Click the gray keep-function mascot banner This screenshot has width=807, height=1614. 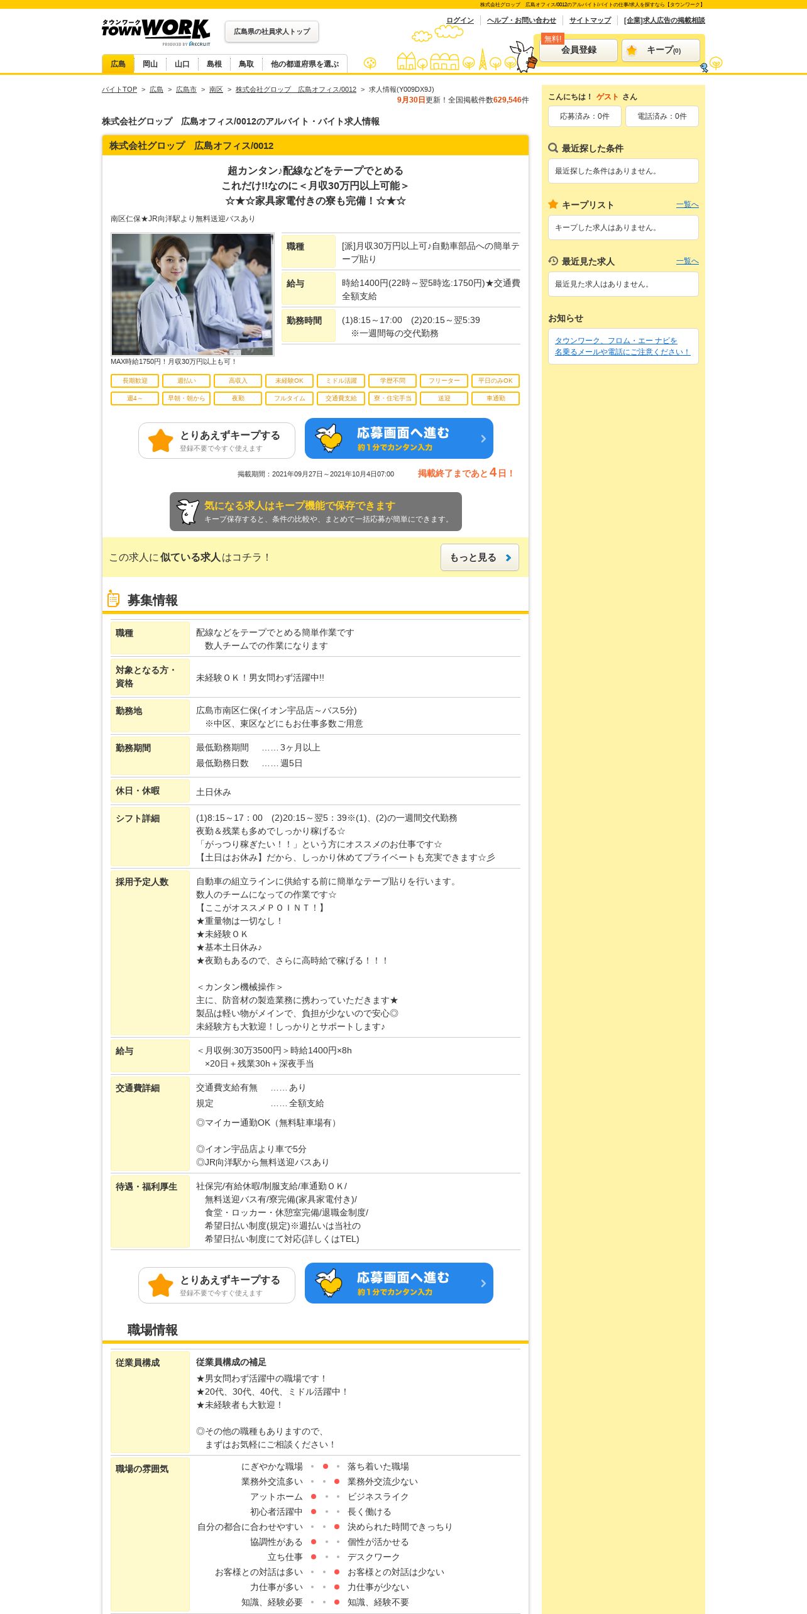coord(316,512)
